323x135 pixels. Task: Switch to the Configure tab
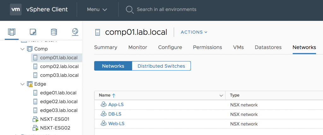[x=170, y=47]
